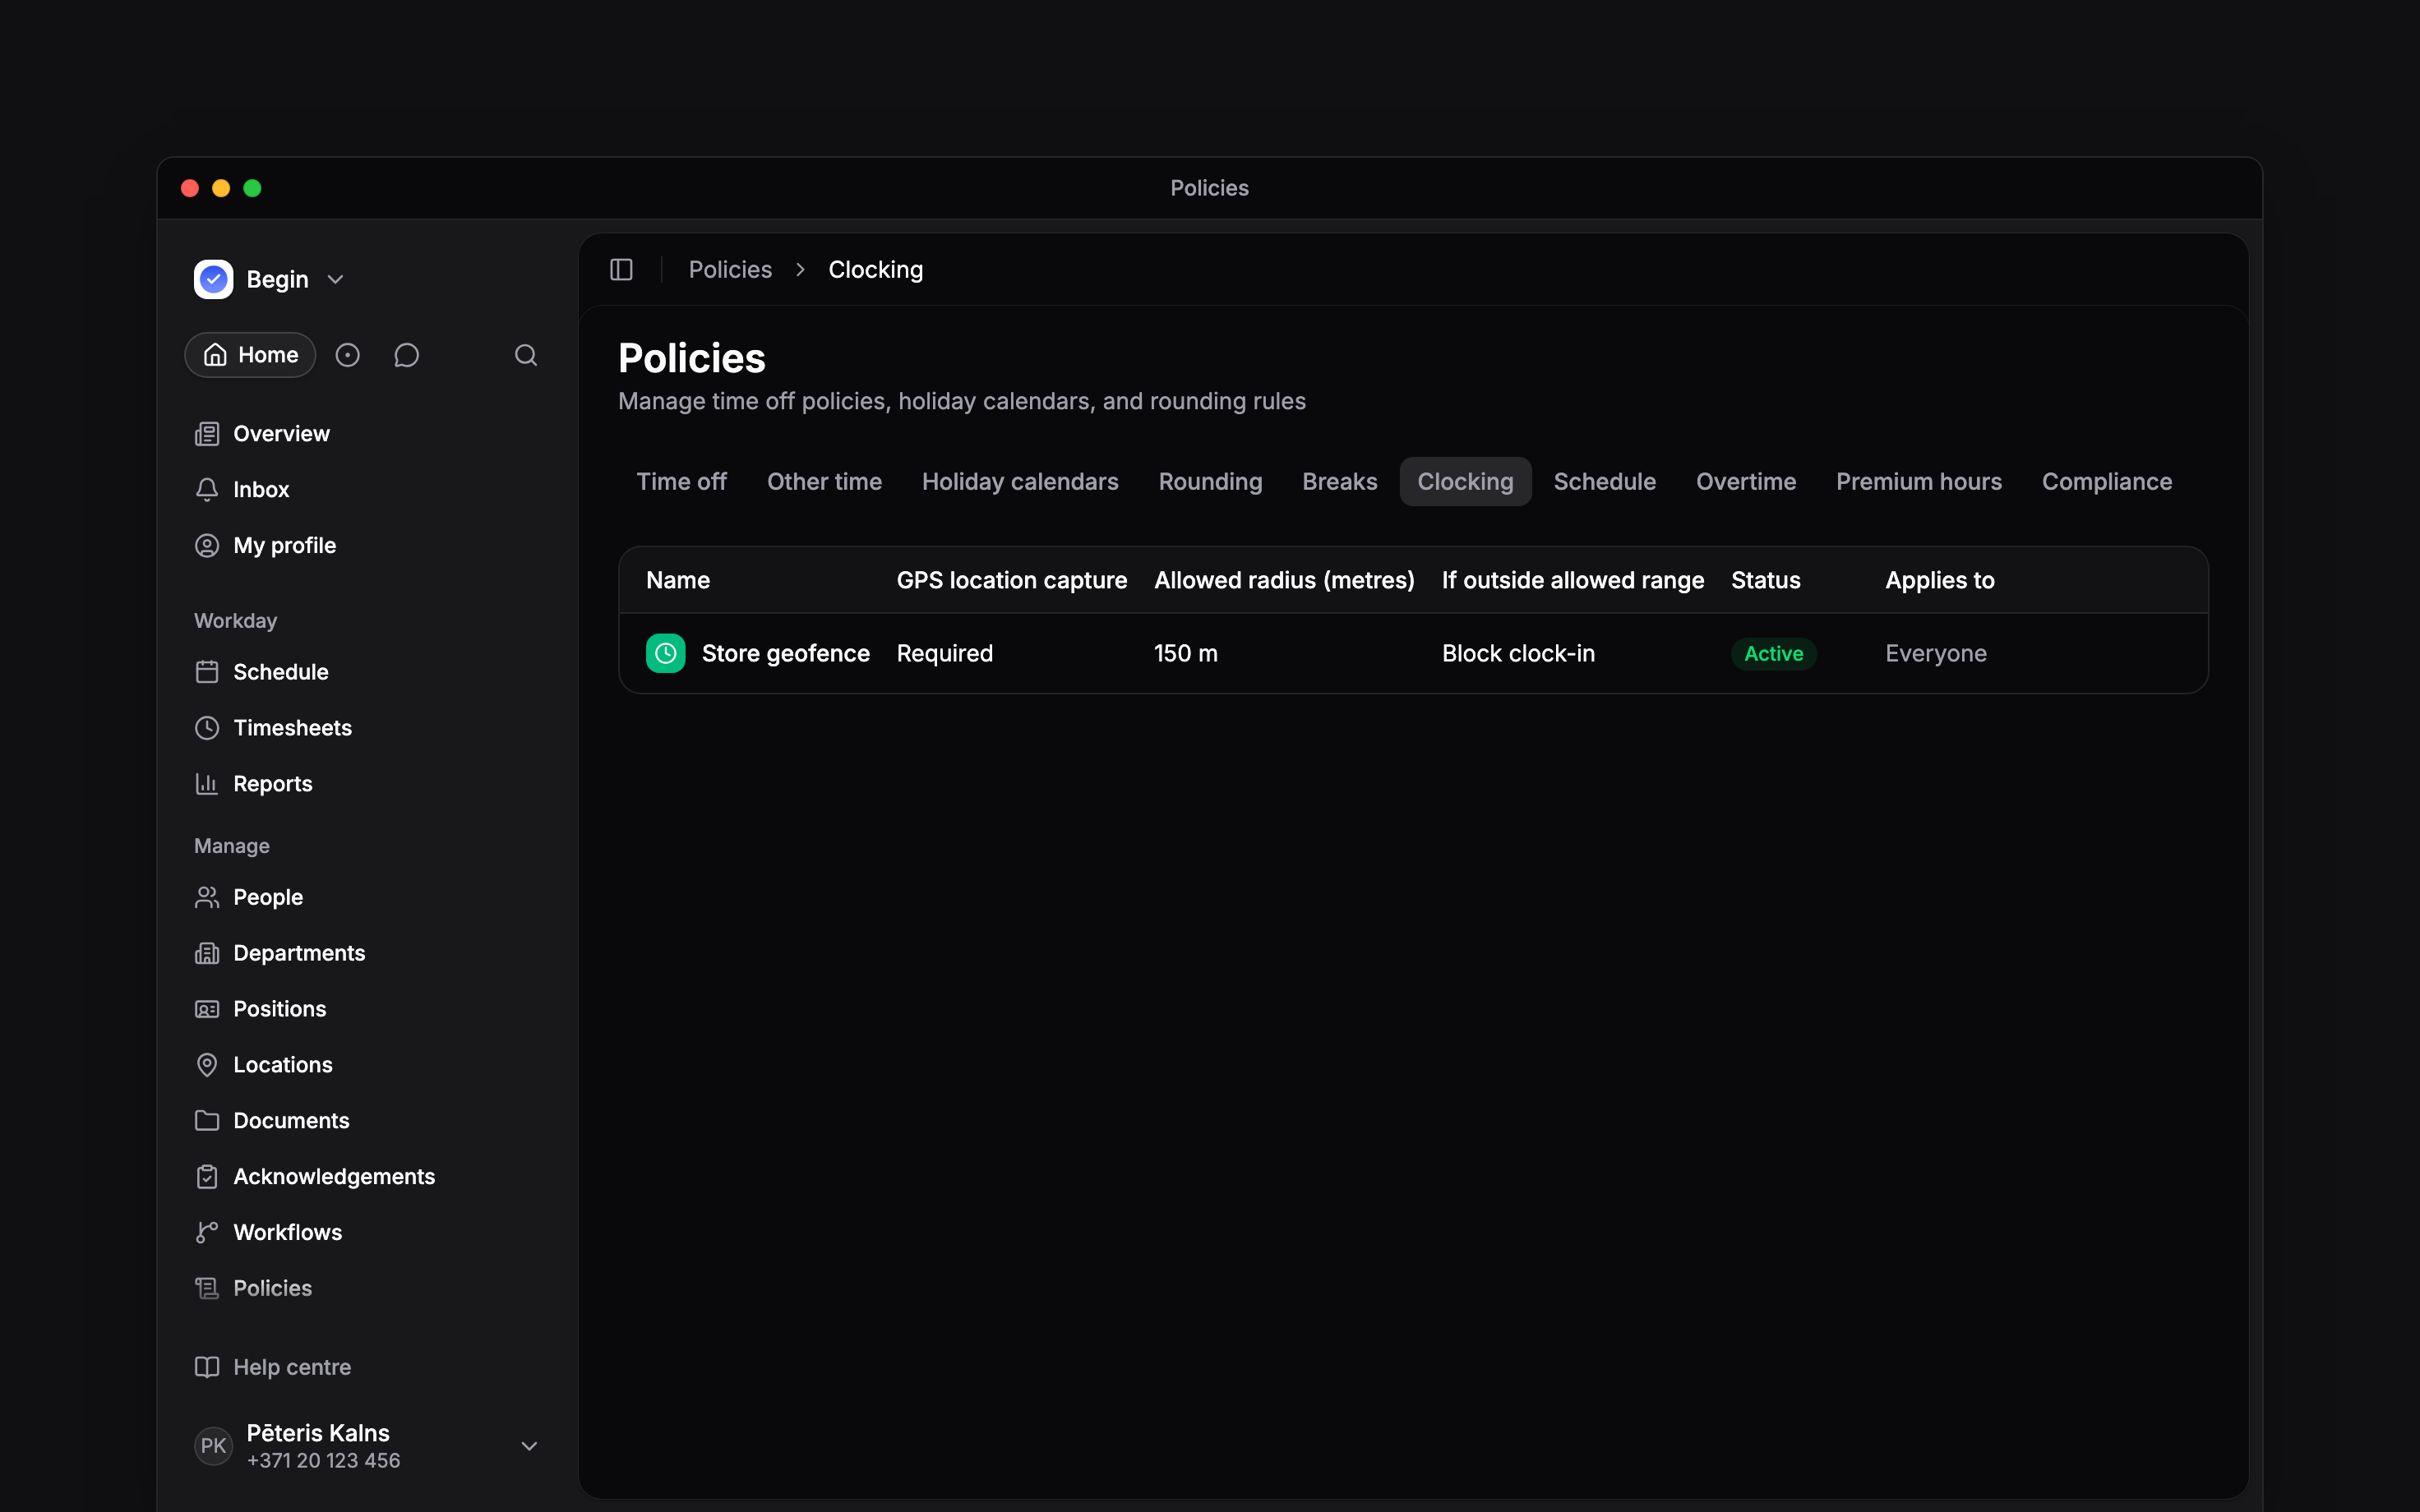Click the Home button
2420x1512 pixels.
[250, 355]
